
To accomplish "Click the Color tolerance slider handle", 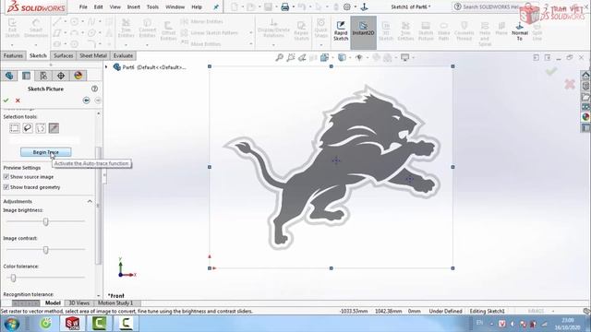I will click(13, 278).
